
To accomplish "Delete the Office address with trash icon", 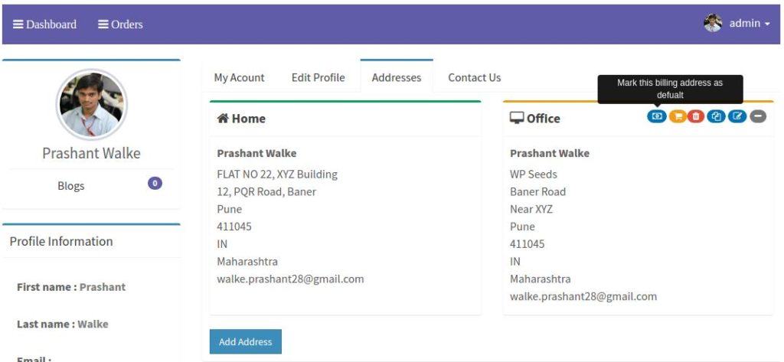I will click(x=695, y=116).
